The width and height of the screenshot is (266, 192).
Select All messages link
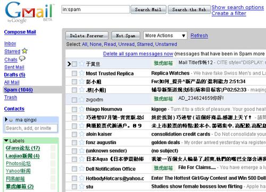[85, 44]
